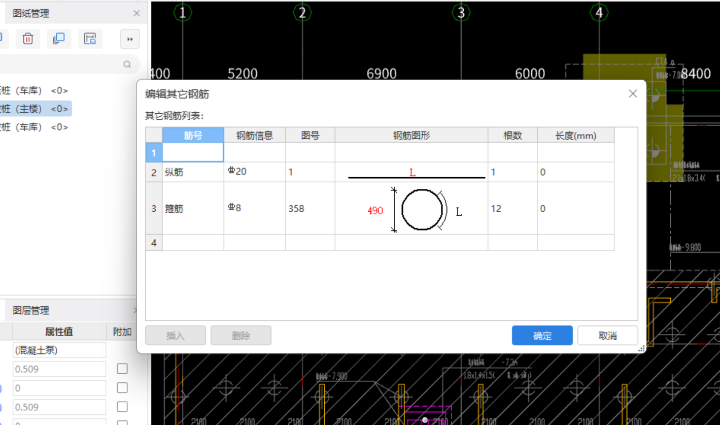The height and width of the screenshot is (425, 720).
Task: Click the Φ20 rebar info cell
Action: 255,173
